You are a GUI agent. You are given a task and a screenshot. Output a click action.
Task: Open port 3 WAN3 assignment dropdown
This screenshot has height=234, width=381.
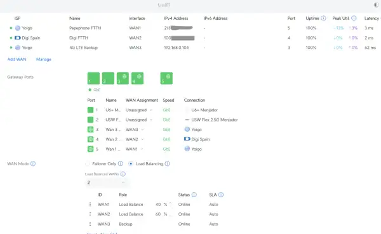(135, 130)
